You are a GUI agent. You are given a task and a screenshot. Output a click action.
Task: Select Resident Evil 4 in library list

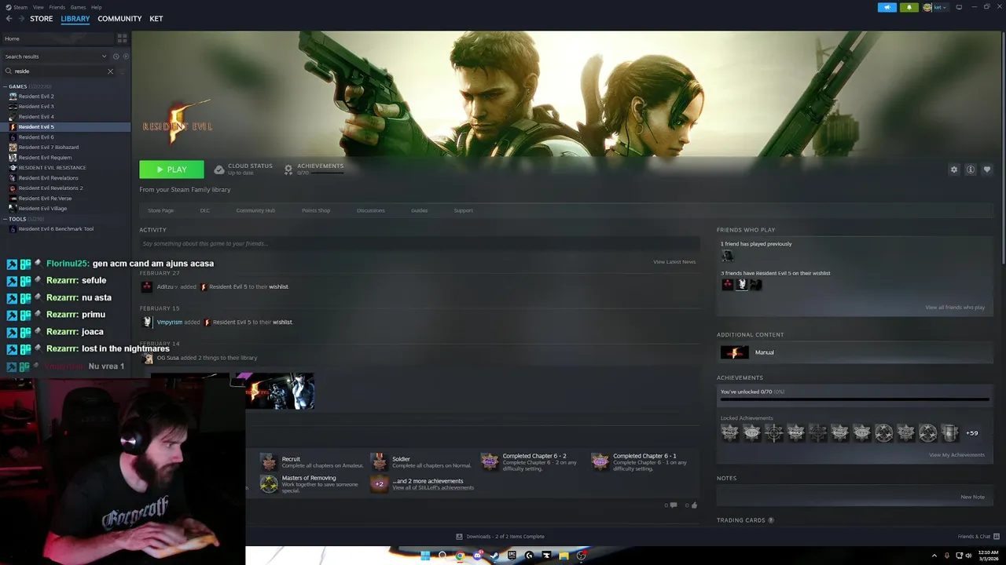pos(36,117)
